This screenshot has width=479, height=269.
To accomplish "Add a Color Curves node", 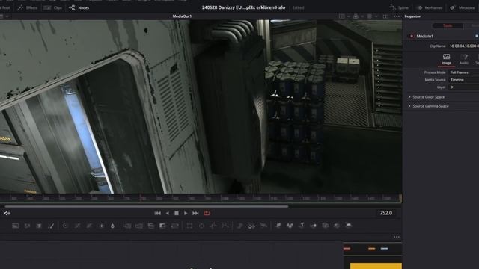I will coord(77,226).
